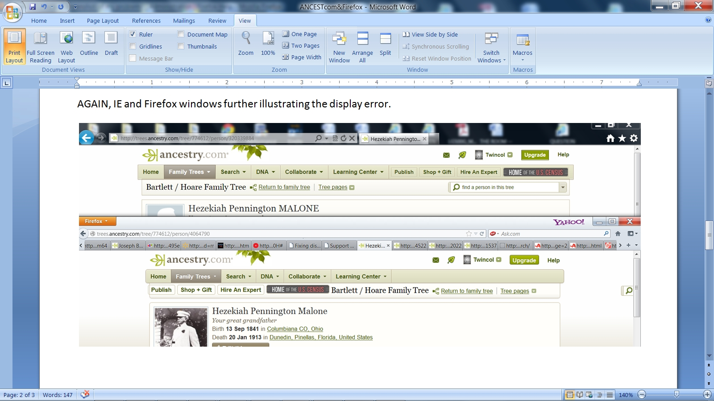Enable the Gridlines checkbox

pos(133,46)
